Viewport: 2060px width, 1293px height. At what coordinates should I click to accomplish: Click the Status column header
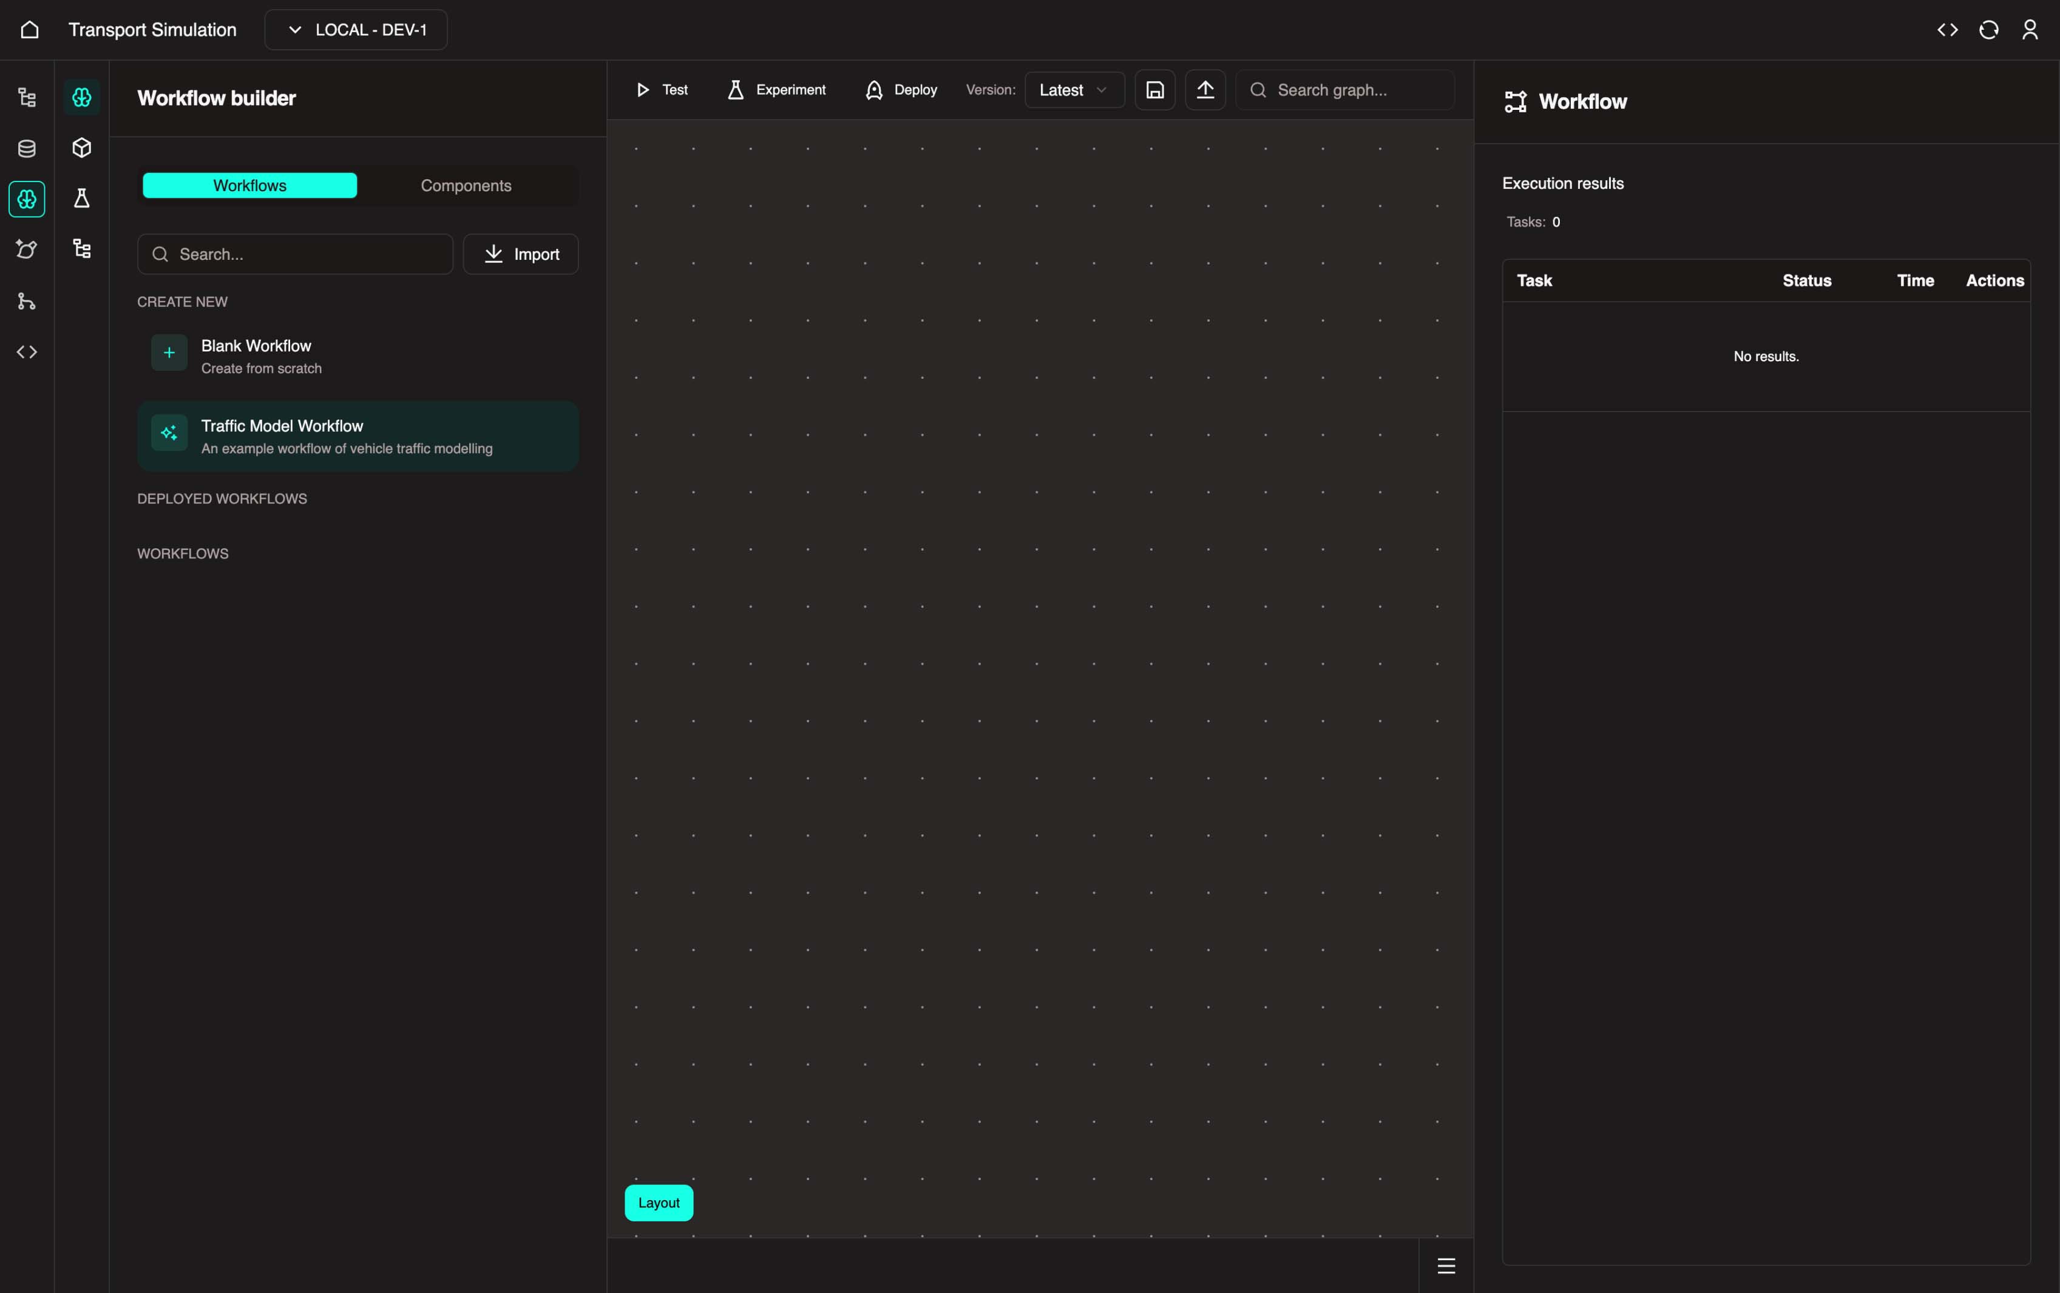pyautogui.click(x=1807, y=280)
